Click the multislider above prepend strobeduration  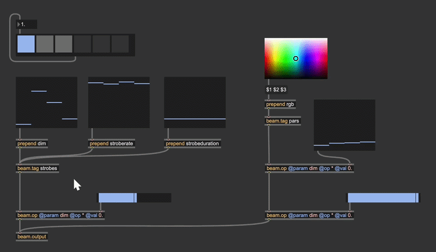(195, 102)
